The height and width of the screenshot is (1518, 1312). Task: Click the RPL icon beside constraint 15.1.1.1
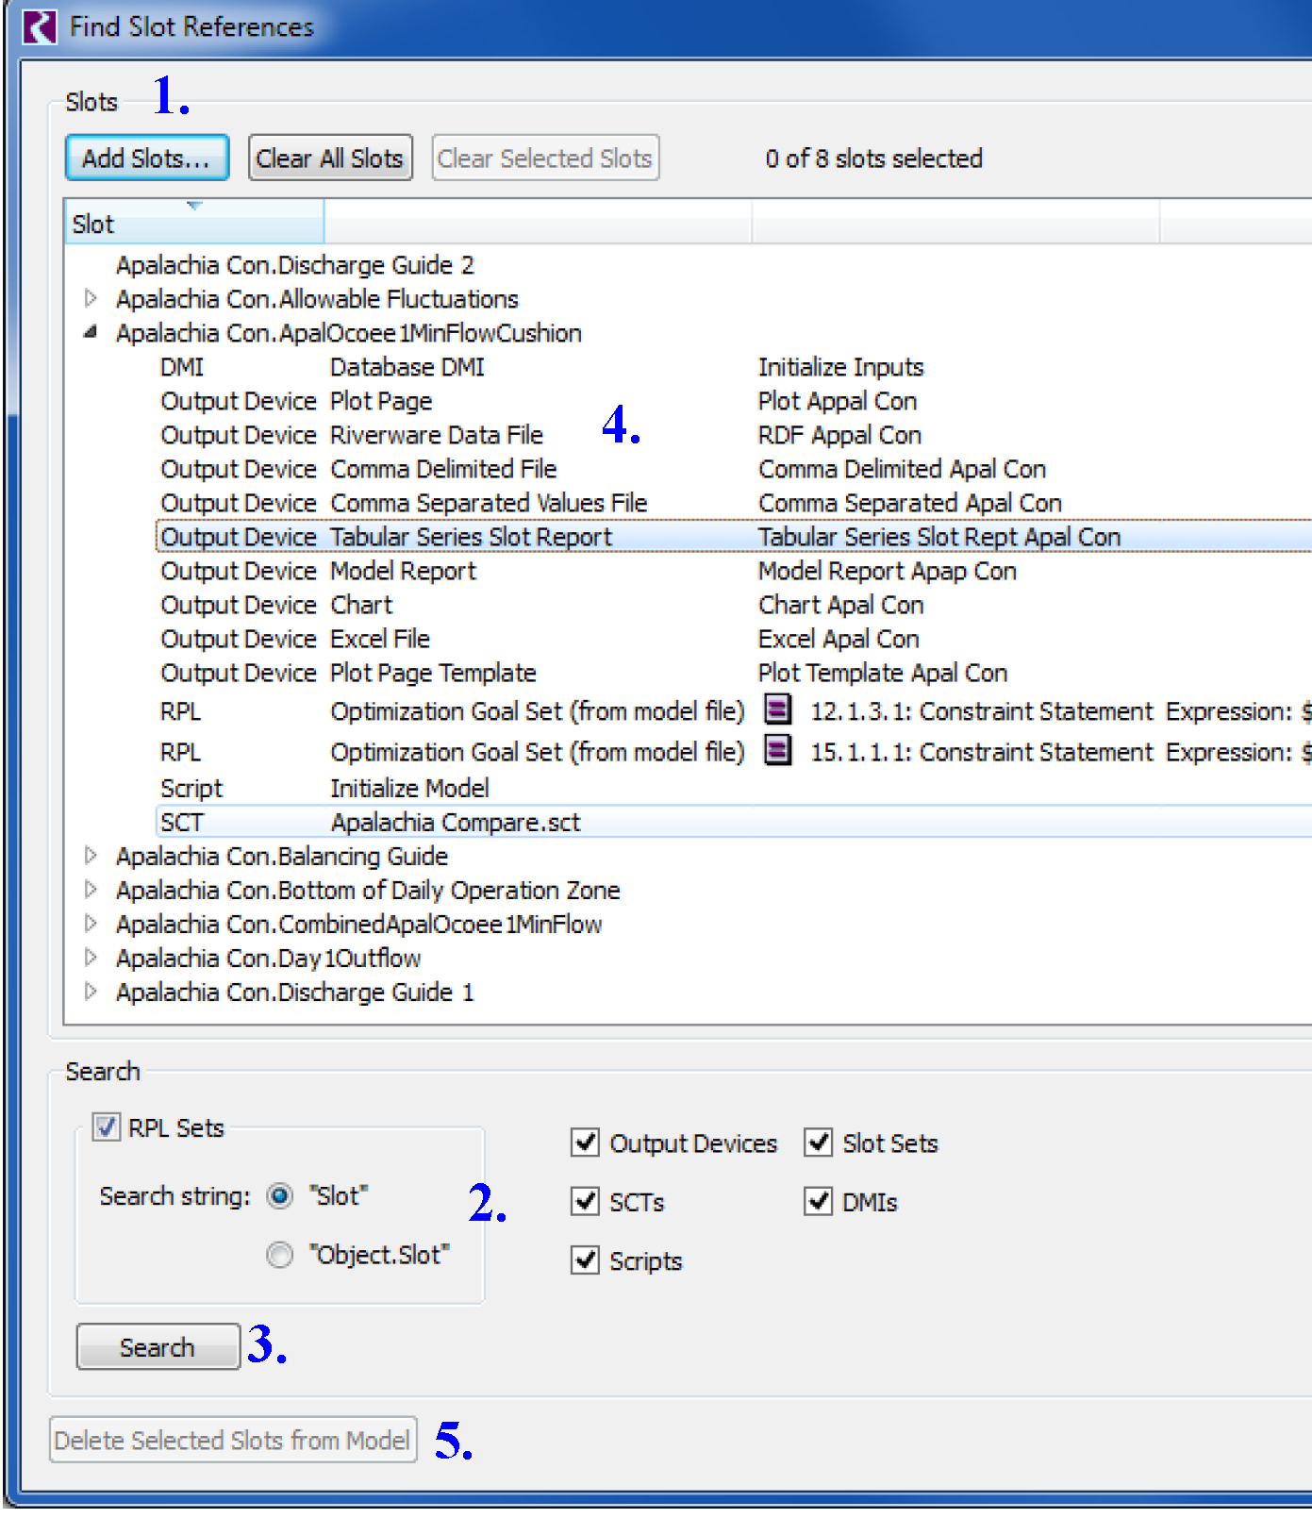777,750
